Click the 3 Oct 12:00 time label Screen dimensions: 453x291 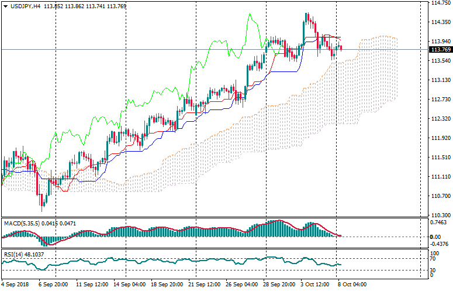click(x=315, y=285)
